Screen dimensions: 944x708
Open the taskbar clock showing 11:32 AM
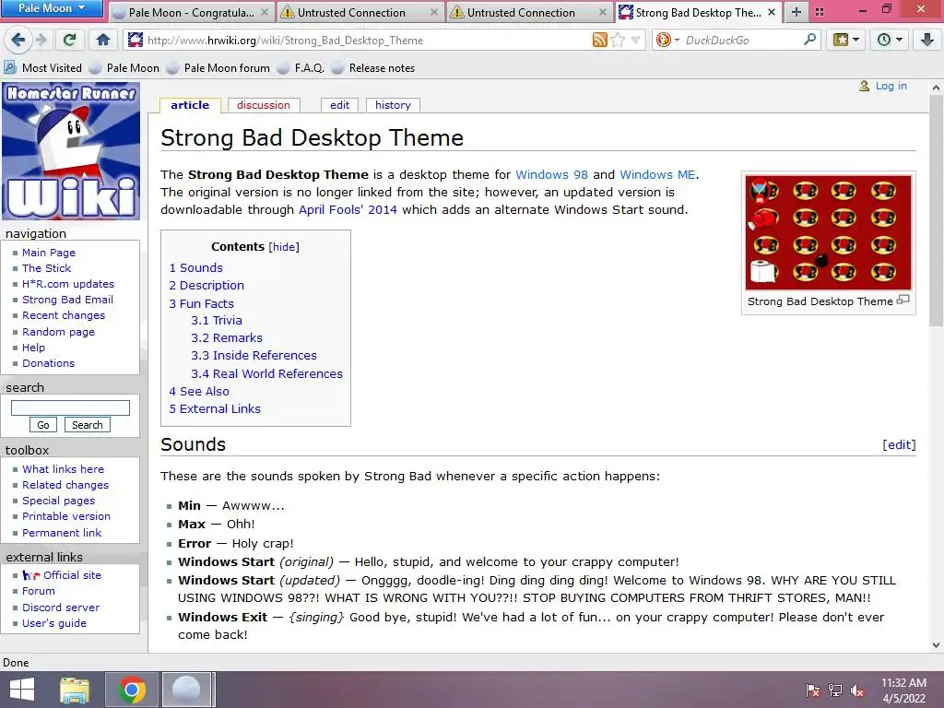pyautogui.click(x=903, y=690)
